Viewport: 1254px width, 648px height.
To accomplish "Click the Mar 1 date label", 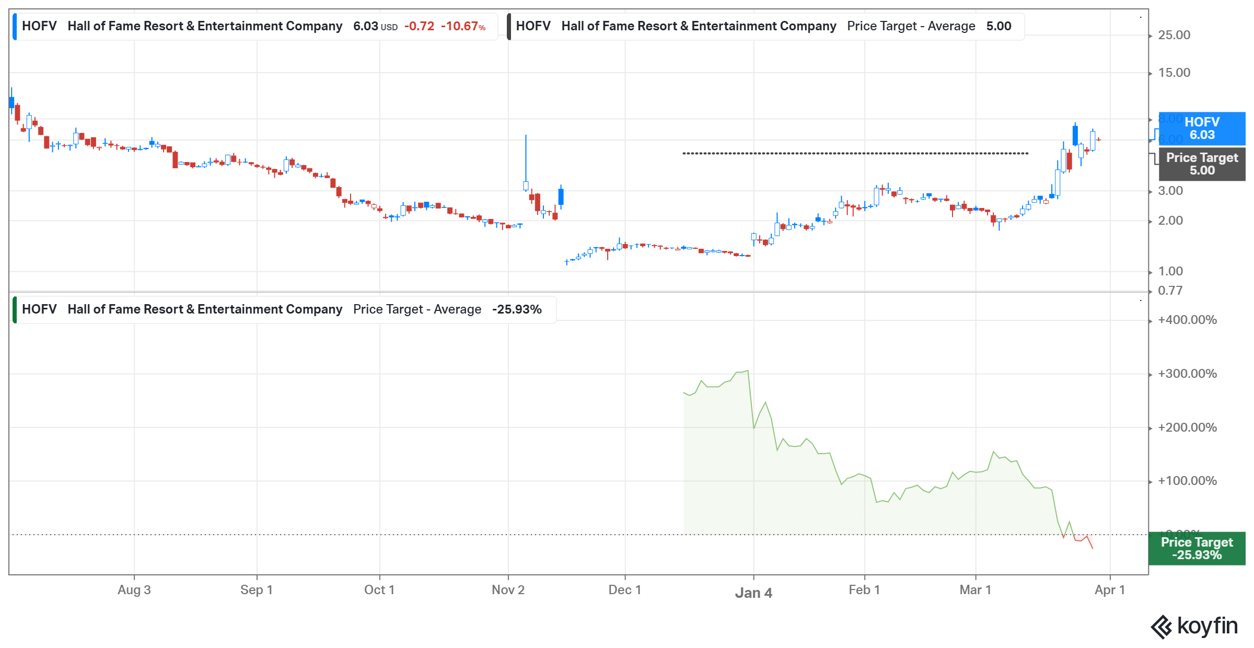I will tap(976, 590).
